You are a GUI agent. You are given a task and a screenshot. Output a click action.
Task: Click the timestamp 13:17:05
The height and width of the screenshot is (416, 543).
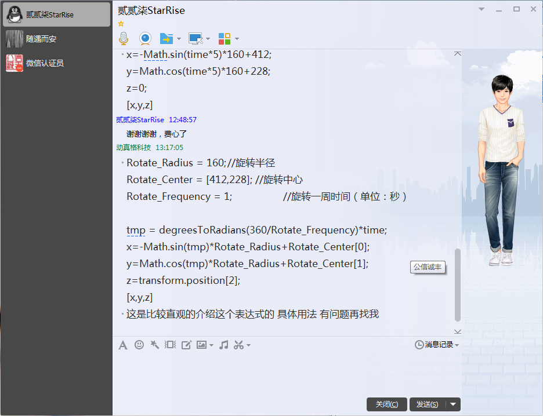[169, 147]
